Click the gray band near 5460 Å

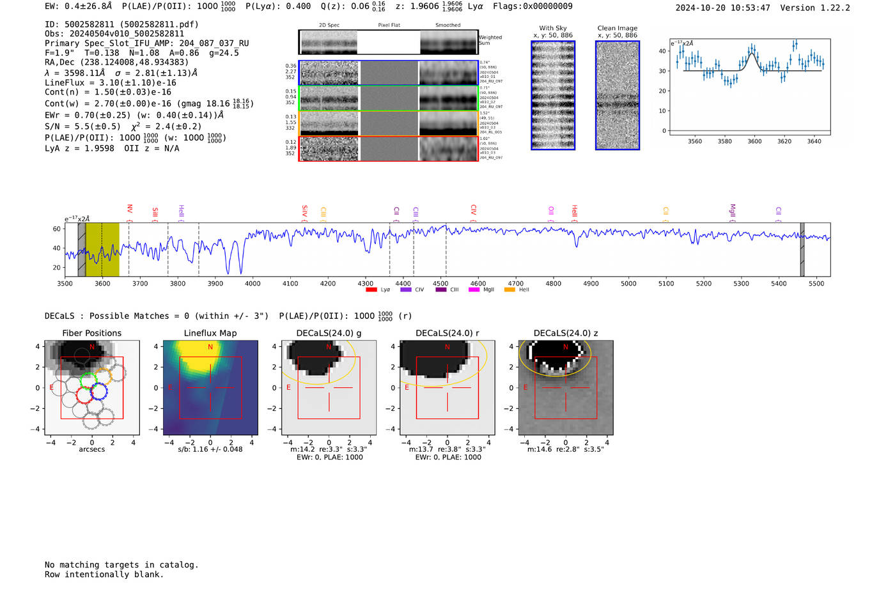click(x=802, y=249)
